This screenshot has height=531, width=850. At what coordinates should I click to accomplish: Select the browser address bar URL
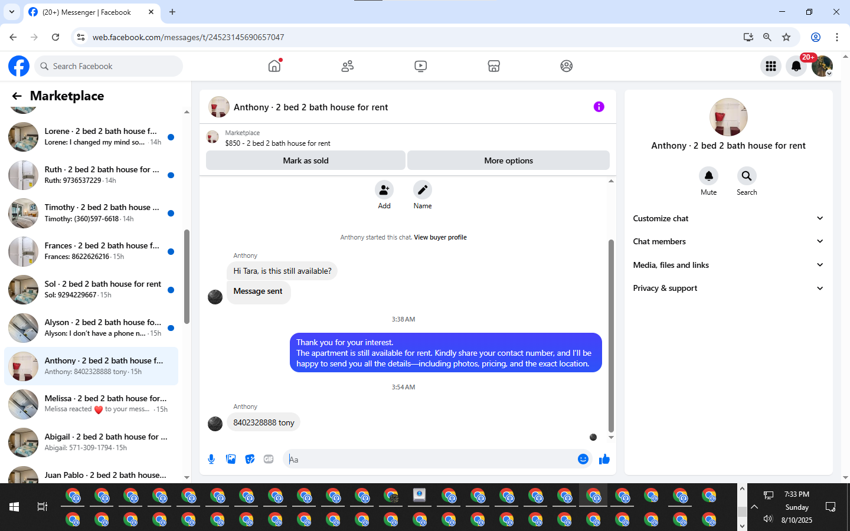coord(188,37)
